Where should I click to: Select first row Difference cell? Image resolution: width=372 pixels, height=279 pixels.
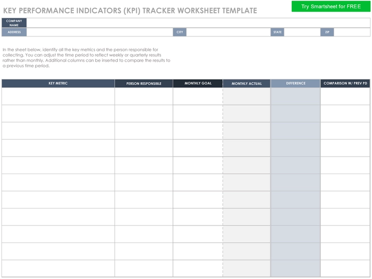[296, 96]
